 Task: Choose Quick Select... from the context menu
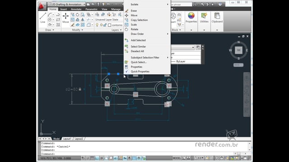[x=147, y=62]
